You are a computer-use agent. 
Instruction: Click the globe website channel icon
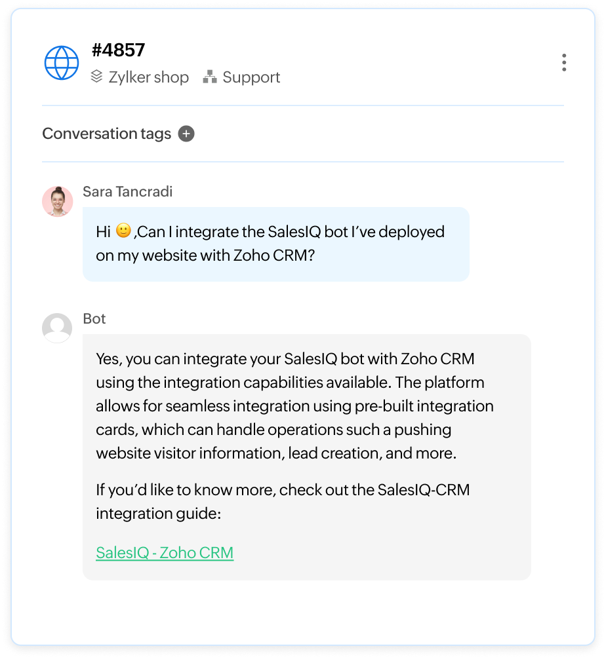61,63
